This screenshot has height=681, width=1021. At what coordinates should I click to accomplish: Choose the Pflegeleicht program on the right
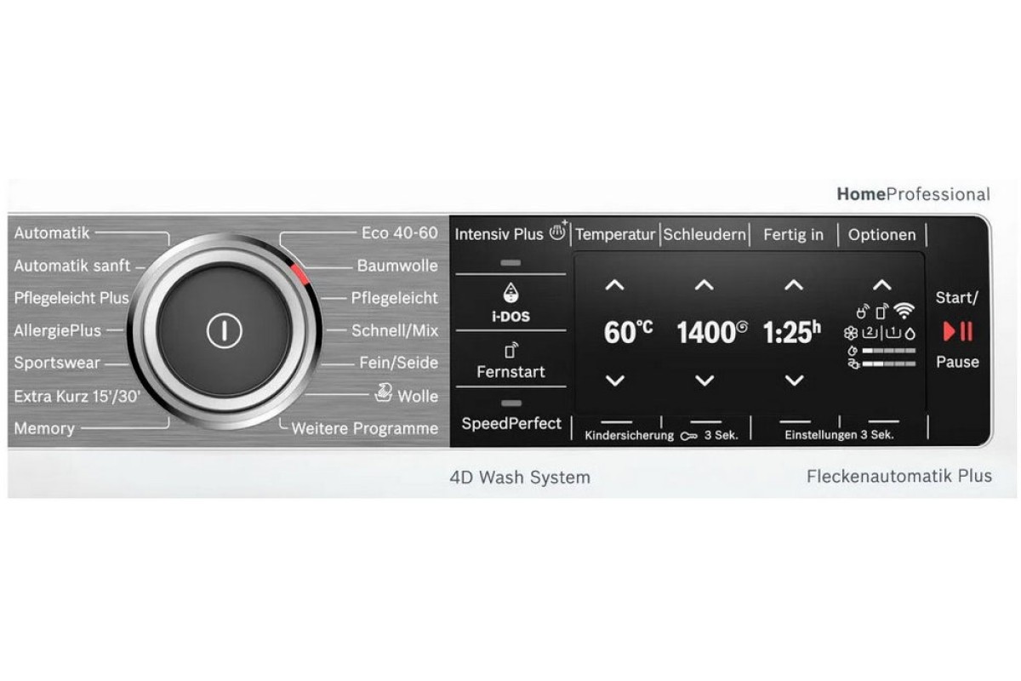coord(395,298)
